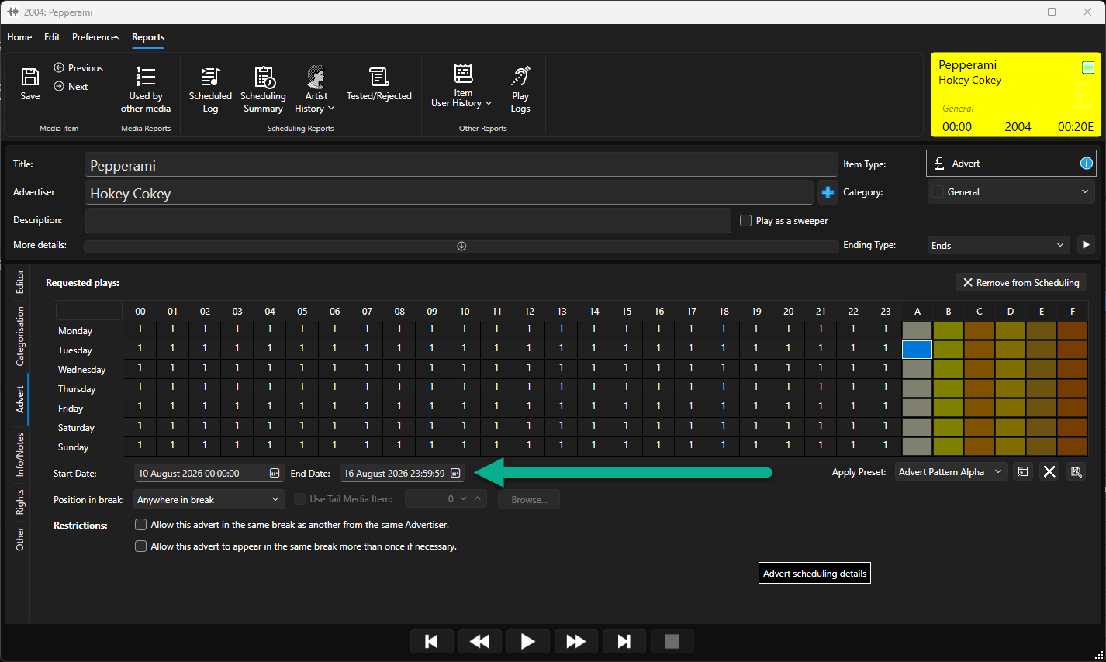
Task: Tick Allow same break as same Advertiser checkbox
Action: 141,525
